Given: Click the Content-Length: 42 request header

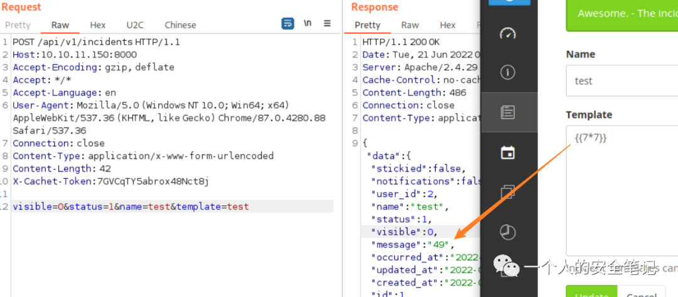Looking at the screenshot, I should pyautogui.click(x=62, y=168).
